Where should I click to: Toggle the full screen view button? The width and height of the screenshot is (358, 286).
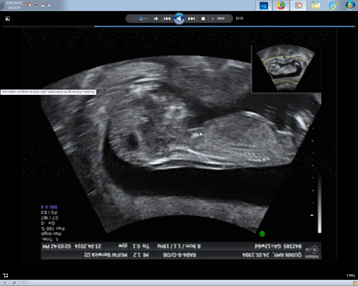(x=8, y=18)
